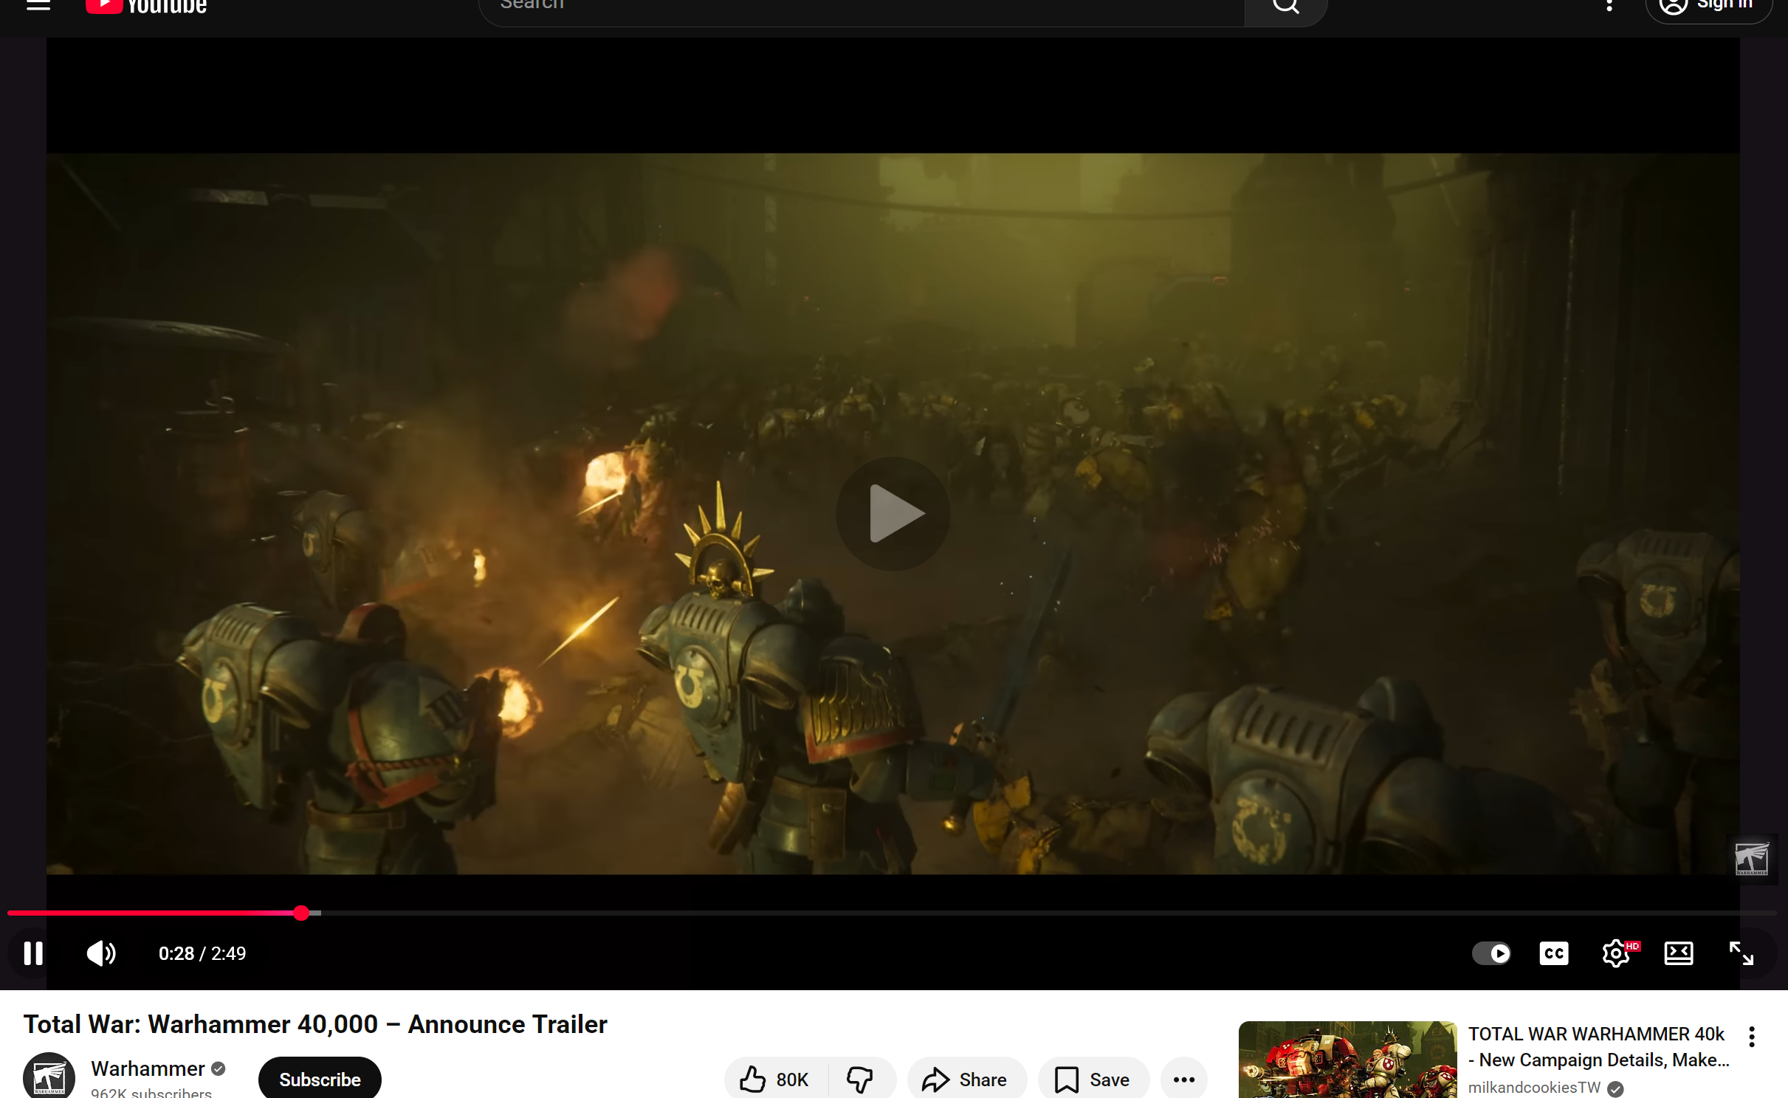The image size is (1788, 1098).
Task: Open the Share dialog
Action: [x=966, y=1080]
